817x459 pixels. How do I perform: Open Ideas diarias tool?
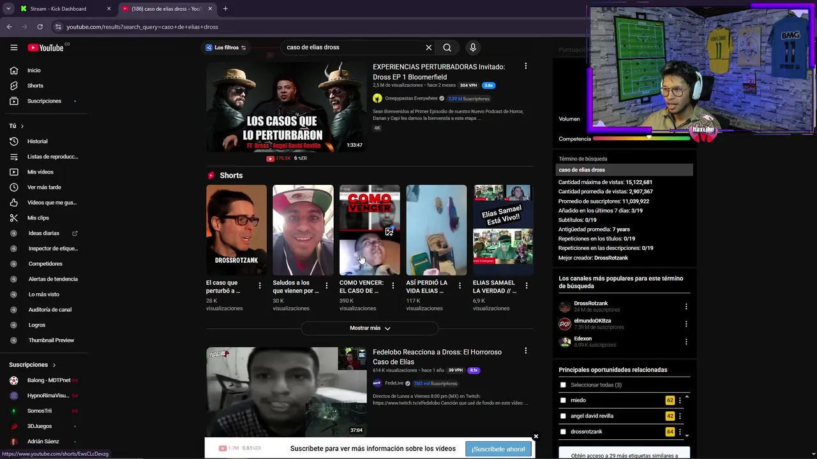[x=43, y=233]
